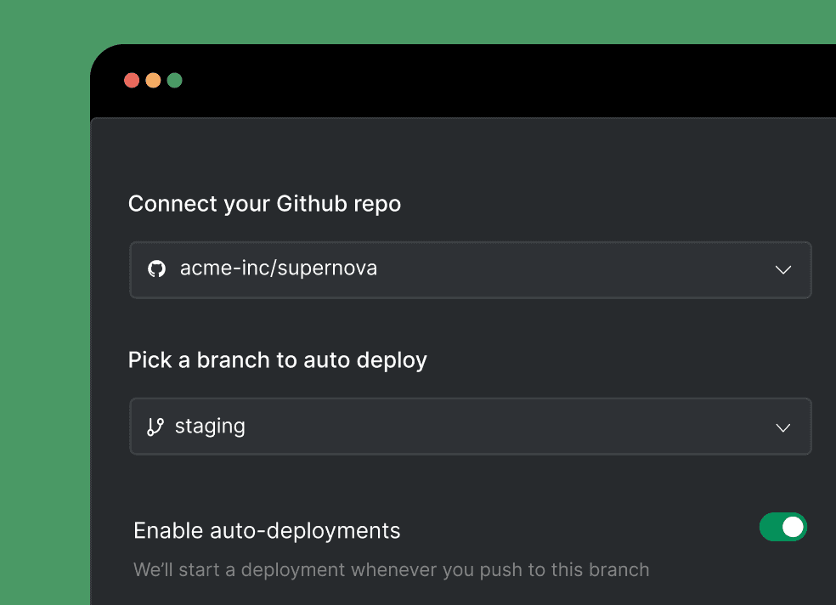Click the git branch icon beside staging
The width and height of the screenshot is (836, 605).
(155, 427)
